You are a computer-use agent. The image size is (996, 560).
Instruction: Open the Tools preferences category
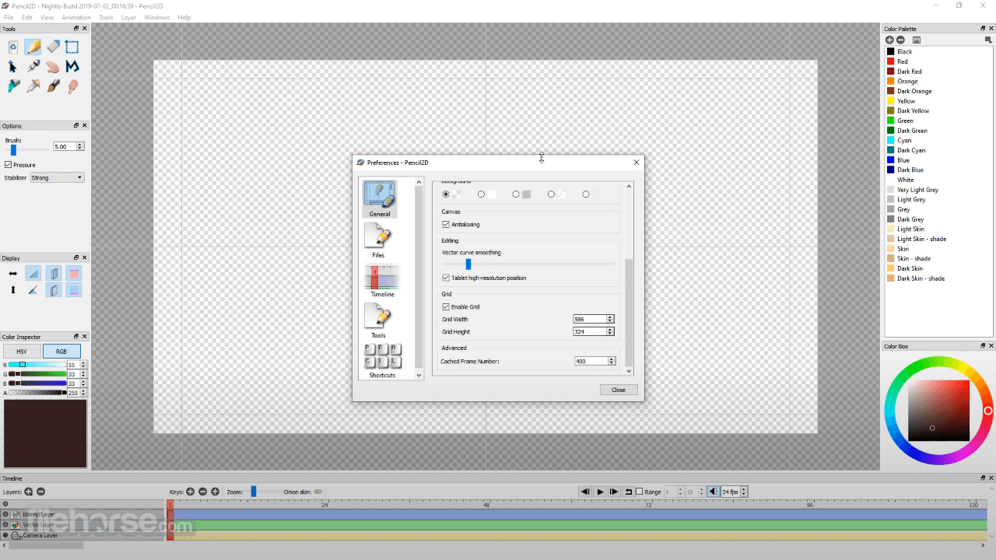(x=378, y=322)
